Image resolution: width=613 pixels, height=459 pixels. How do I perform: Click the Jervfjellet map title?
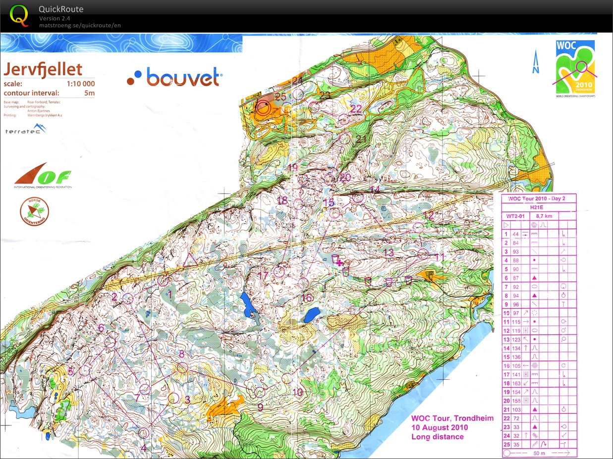point(43,69)
